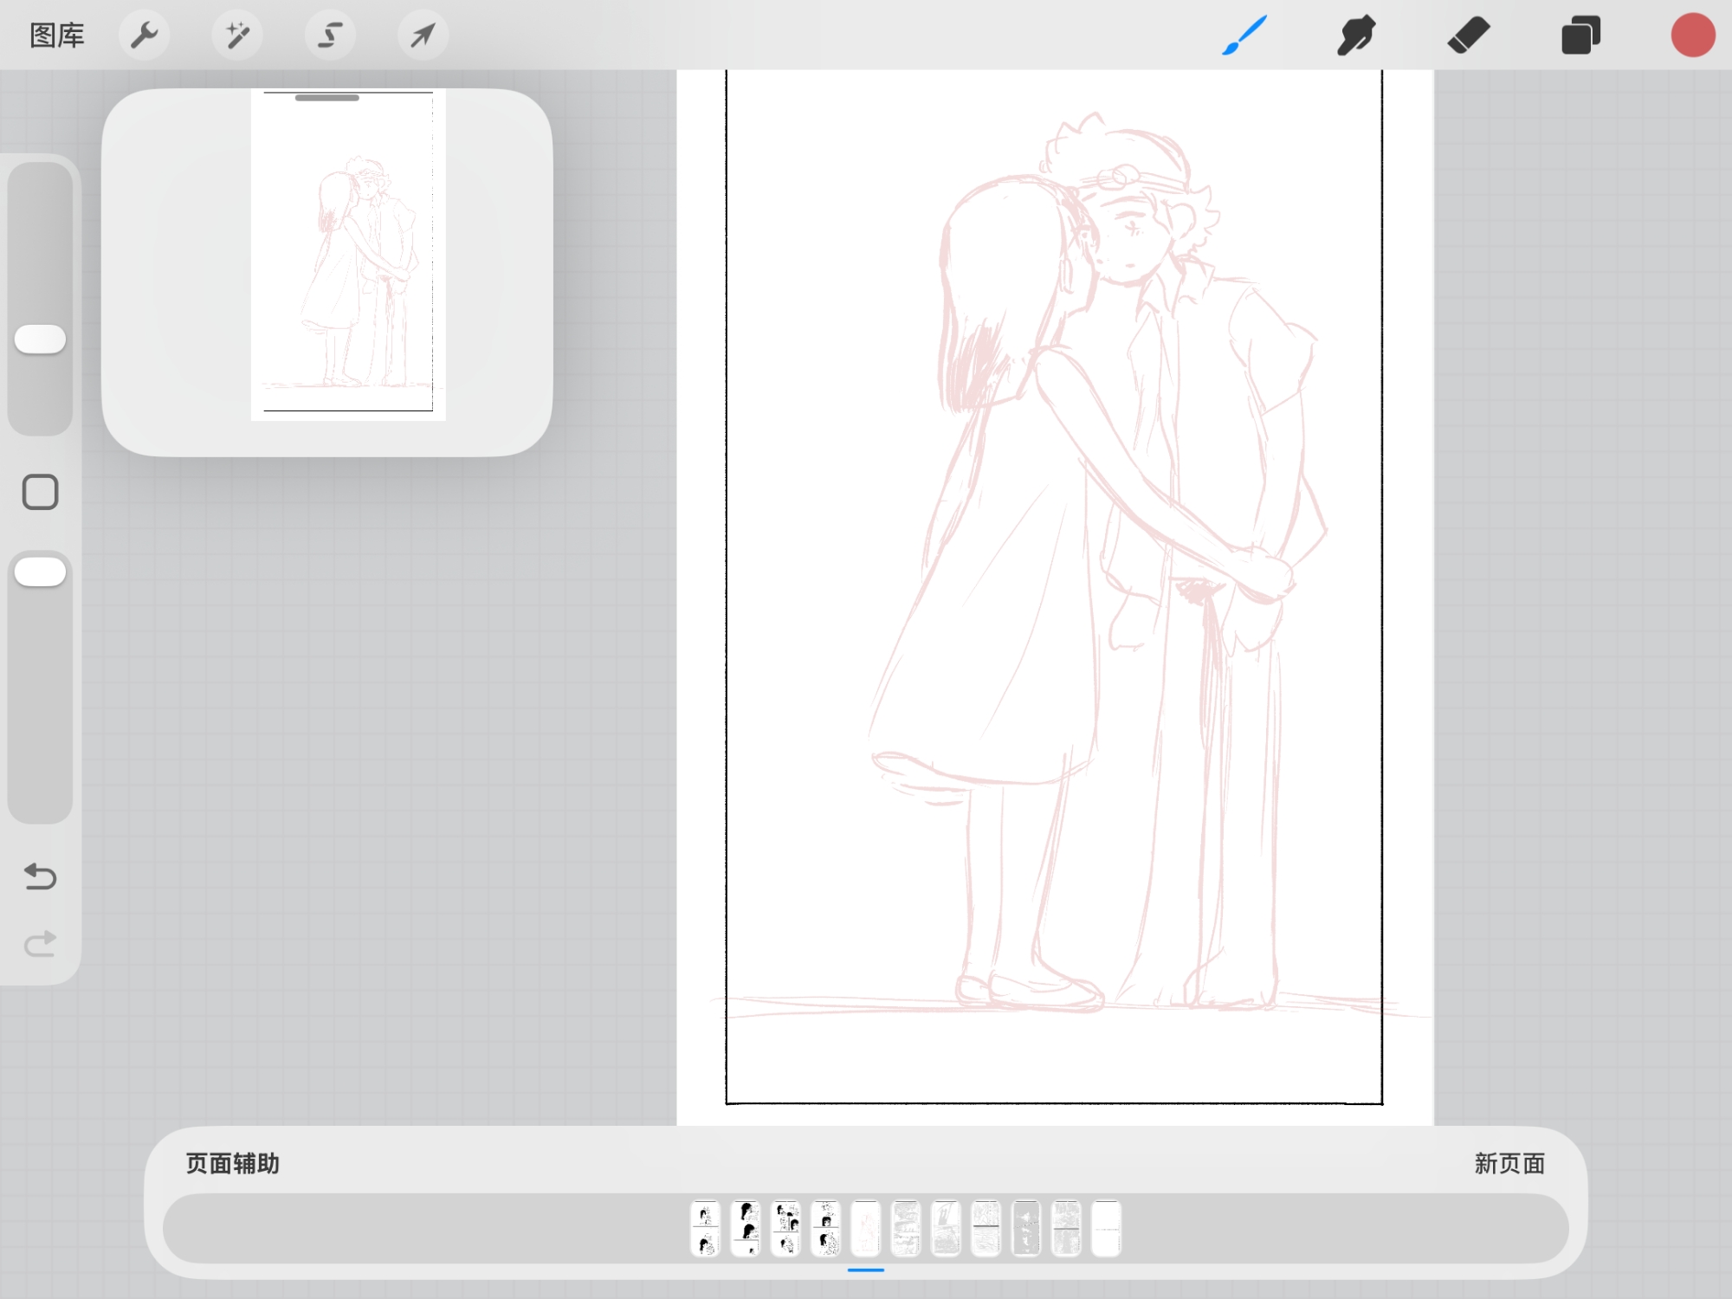The height and width of the screenshot is (1299, 1732).
Task: Open the Actions wrench menu
Action: click(144, 36)
